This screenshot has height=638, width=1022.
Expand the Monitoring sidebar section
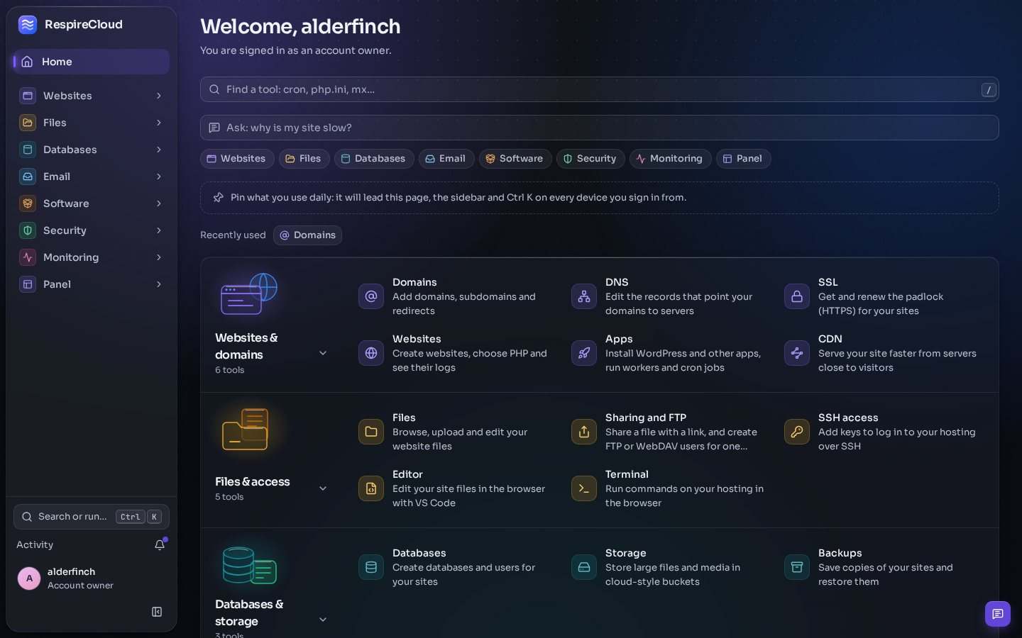pos(92,257)
